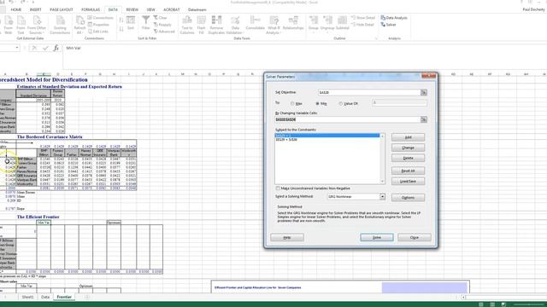Click Remove Duplicates
The image size is (547, 307).
pyautogui.click(x=216, y=25)
